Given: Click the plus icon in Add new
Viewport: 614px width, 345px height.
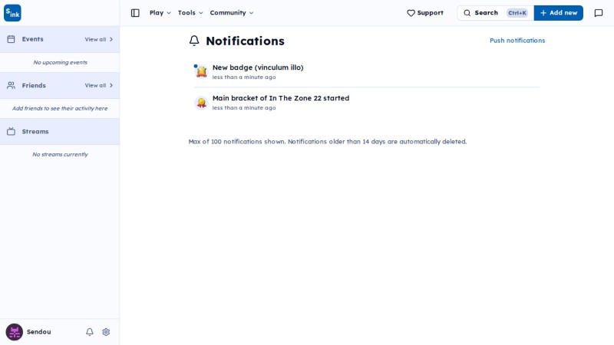Looking at the screenshot, I should click(x=543, y=13).
